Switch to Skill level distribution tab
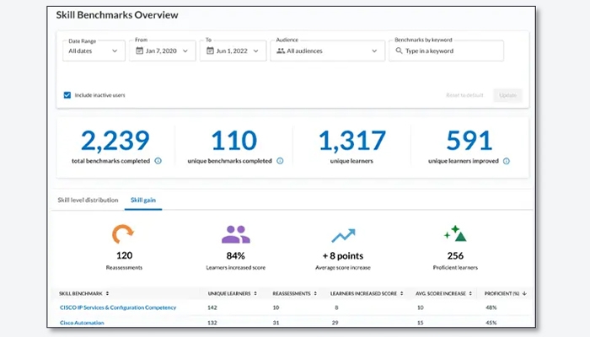This screenshot has height=337, width=590. tap(88, 200)
